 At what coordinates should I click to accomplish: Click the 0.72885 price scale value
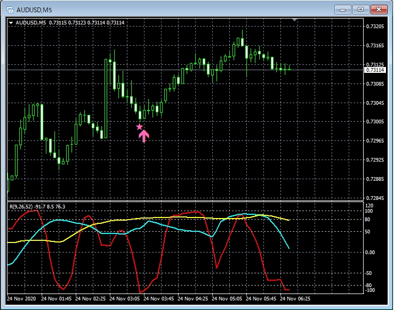click(375, 179)
